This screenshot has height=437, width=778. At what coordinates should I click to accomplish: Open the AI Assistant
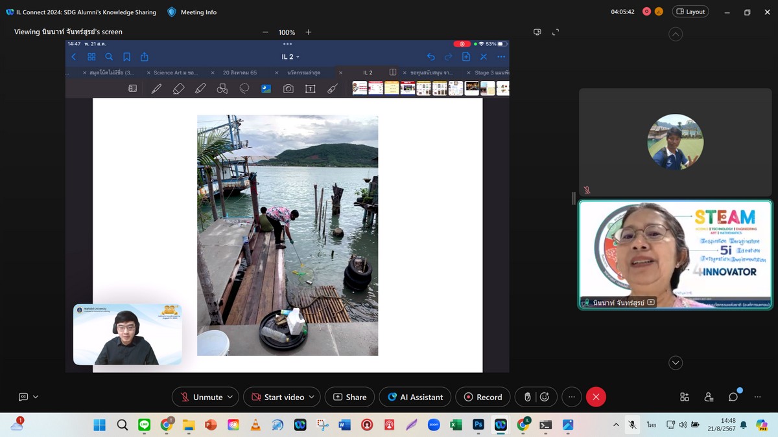point(415,397)
